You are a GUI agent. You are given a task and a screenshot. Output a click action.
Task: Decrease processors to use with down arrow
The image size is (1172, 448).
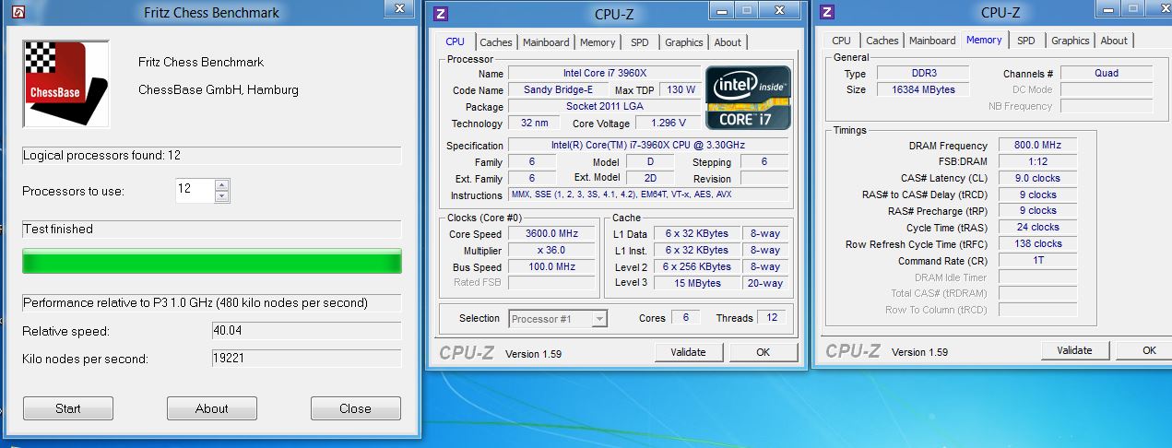(x=221, y=195)
